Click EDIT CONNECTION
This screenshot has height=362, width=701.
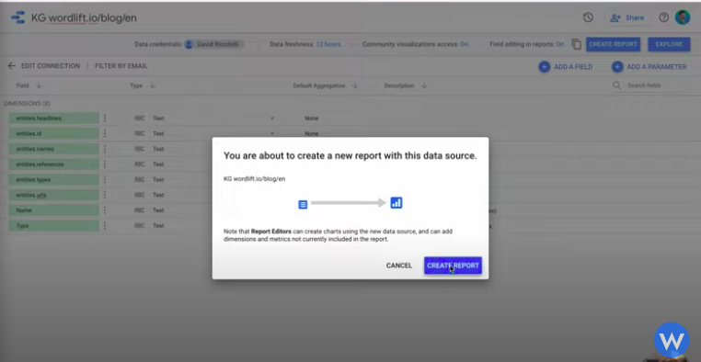pyautogui.click(x=51, y=66)
